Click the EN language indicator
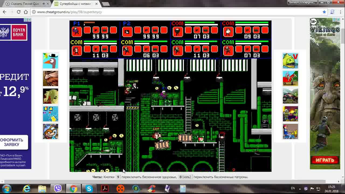 click(293, 188)
